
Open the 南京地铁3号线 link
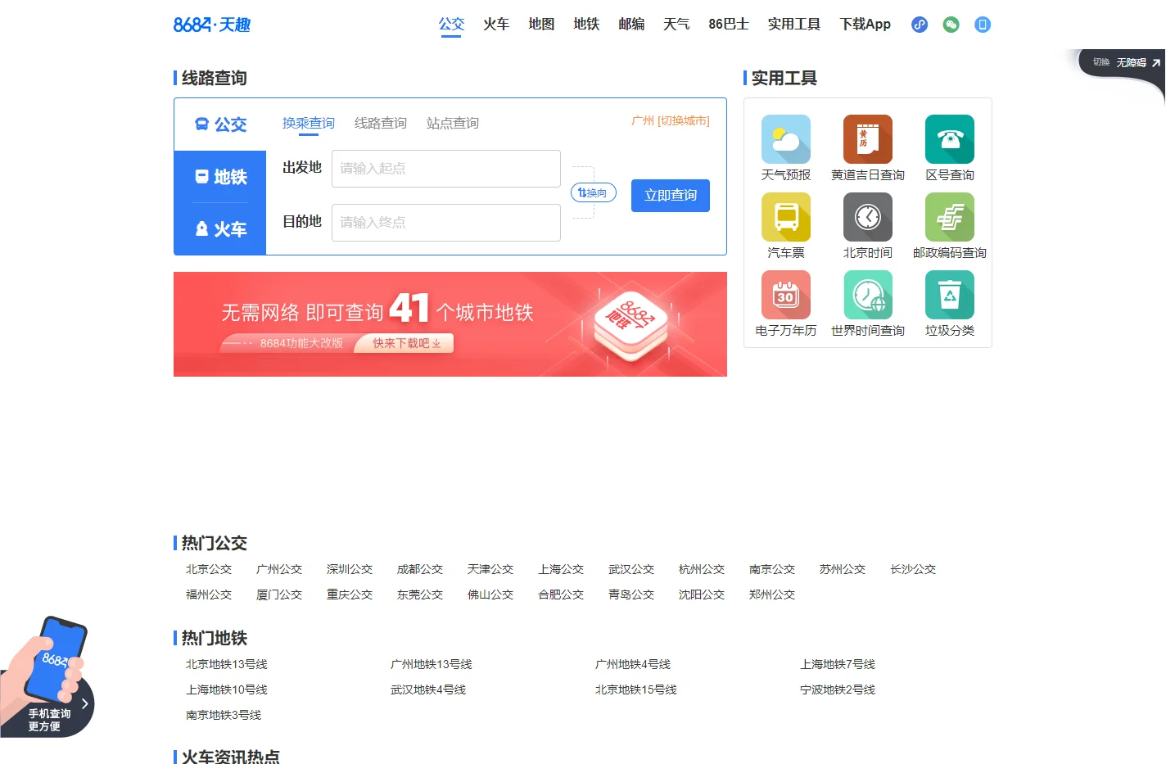tap(224, 715)
